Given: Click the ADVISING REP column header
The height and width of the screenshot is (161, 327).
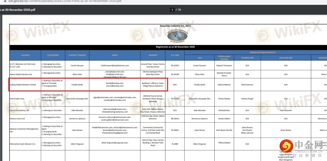Looking at the screenshot, I should click(286, 58).
